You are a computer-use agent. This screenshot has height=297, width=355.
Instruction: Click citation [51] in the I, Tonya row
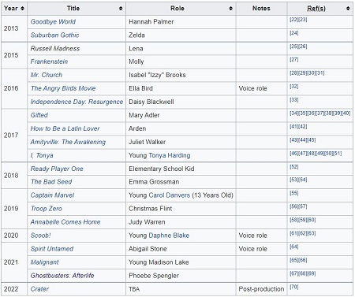338,154
